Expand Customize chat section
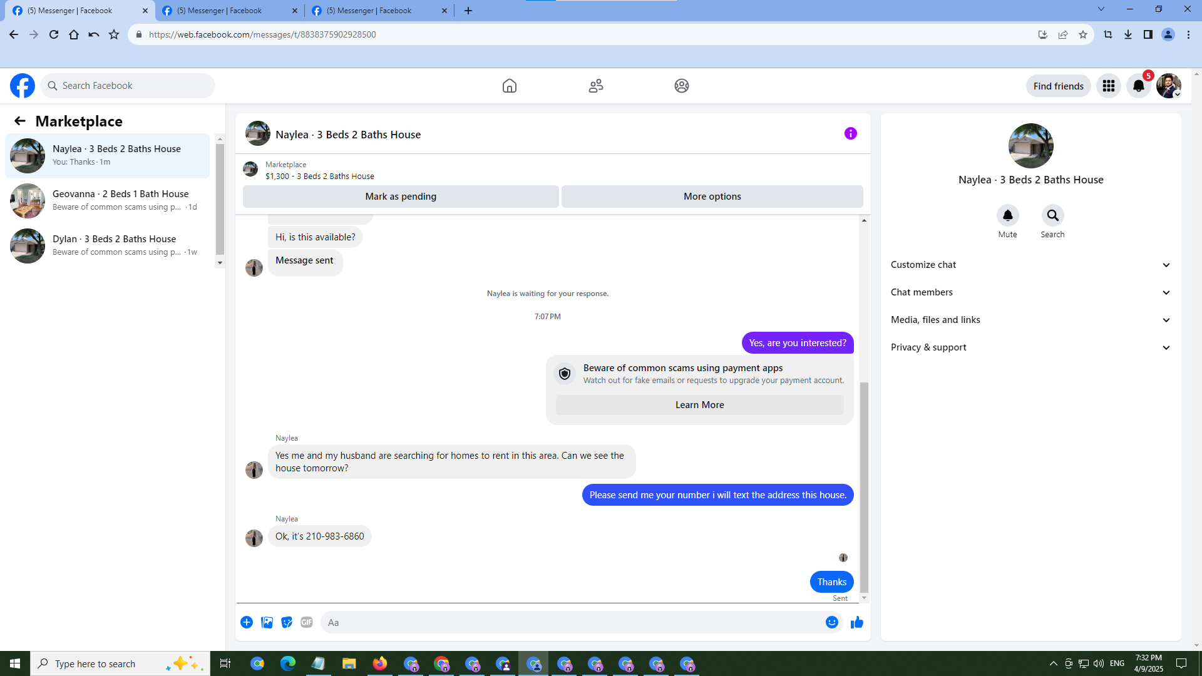The image size is (1202, 676). pos(1031,265)
